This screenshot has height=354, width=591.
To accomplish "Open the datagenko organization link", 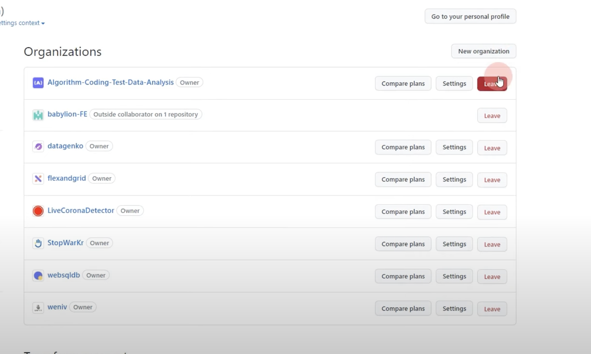I will tap(65, 146).
